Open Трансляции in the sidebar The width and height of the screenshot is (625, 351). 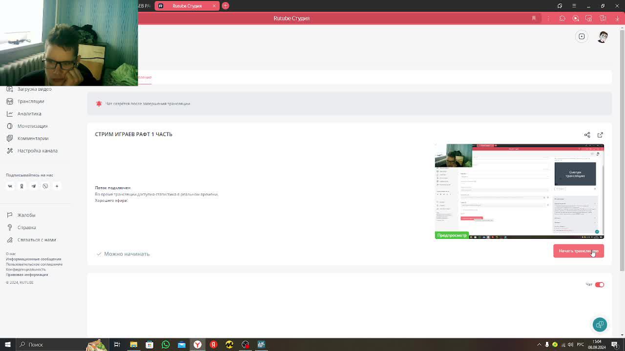[25, 101]
